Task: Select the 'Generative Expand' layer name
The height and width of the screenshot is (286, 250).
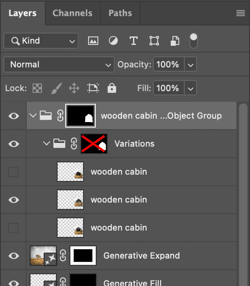Action: coord(142,256)
